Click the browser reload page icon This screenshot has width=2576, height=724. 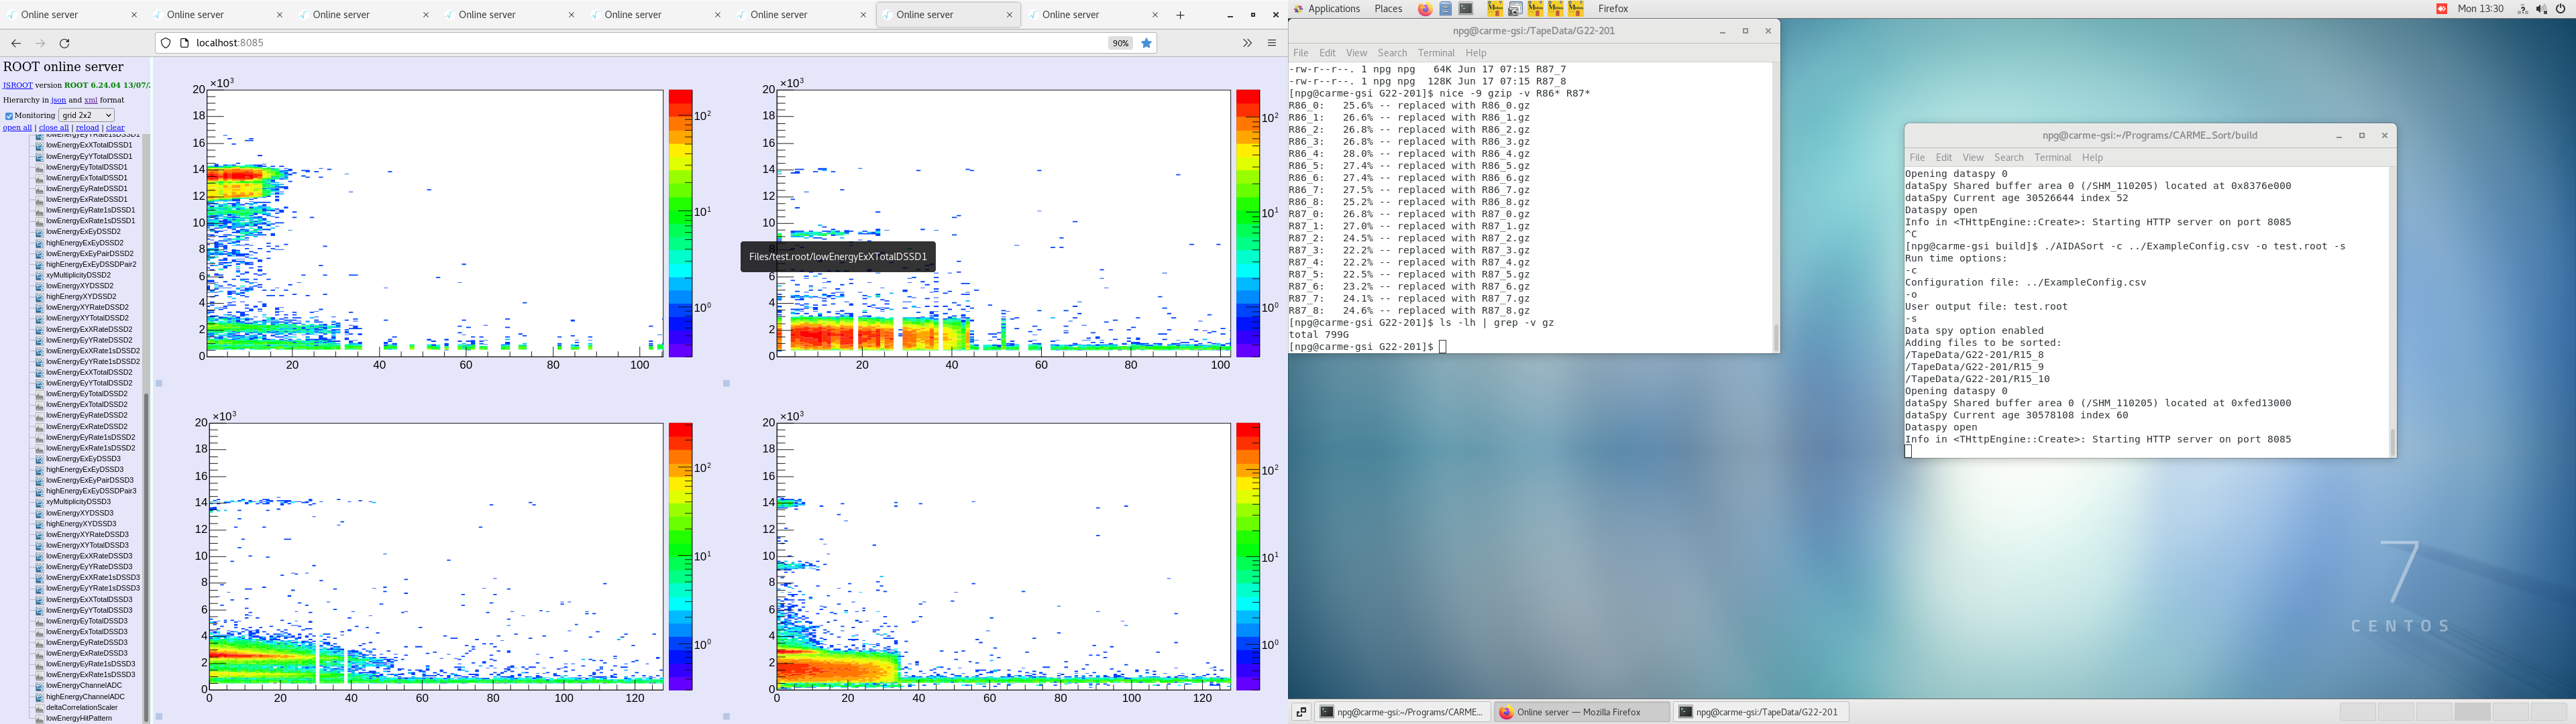tap(65, 44)
